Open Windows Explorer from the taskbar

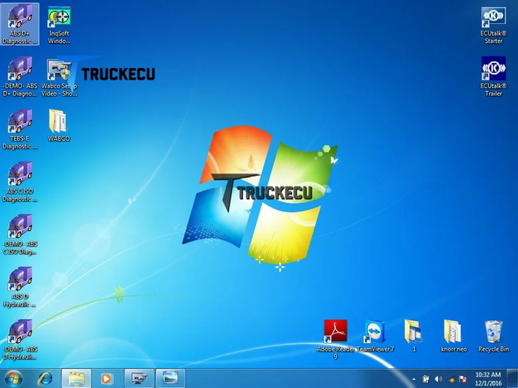[76, 379]
